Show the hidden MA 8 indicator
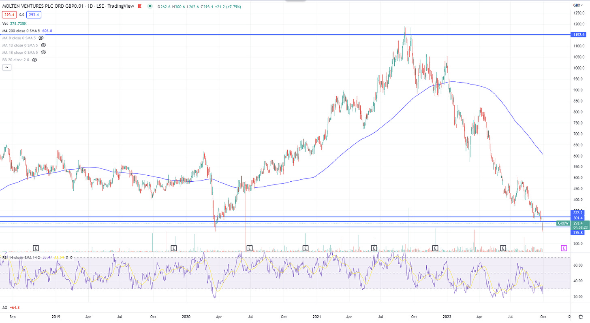Image resolution: width=590 pixels, height=323 pixels. 41,38
